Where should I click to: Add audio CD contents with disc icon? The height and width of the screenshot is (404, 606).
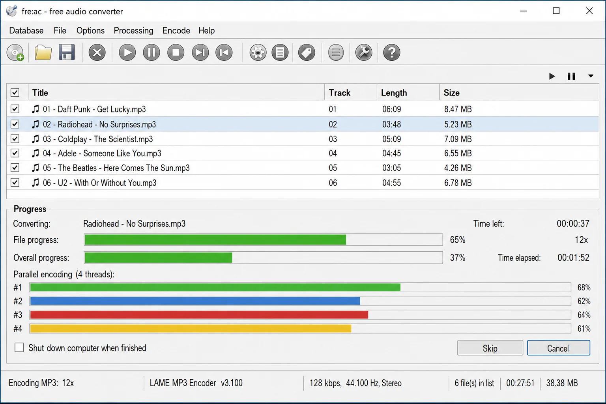(15, 52)
